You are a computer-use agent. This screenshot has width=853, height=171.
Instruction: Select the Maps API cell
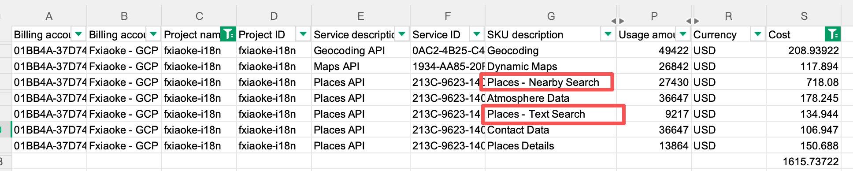pyautogui.click(x=361, y=66)
